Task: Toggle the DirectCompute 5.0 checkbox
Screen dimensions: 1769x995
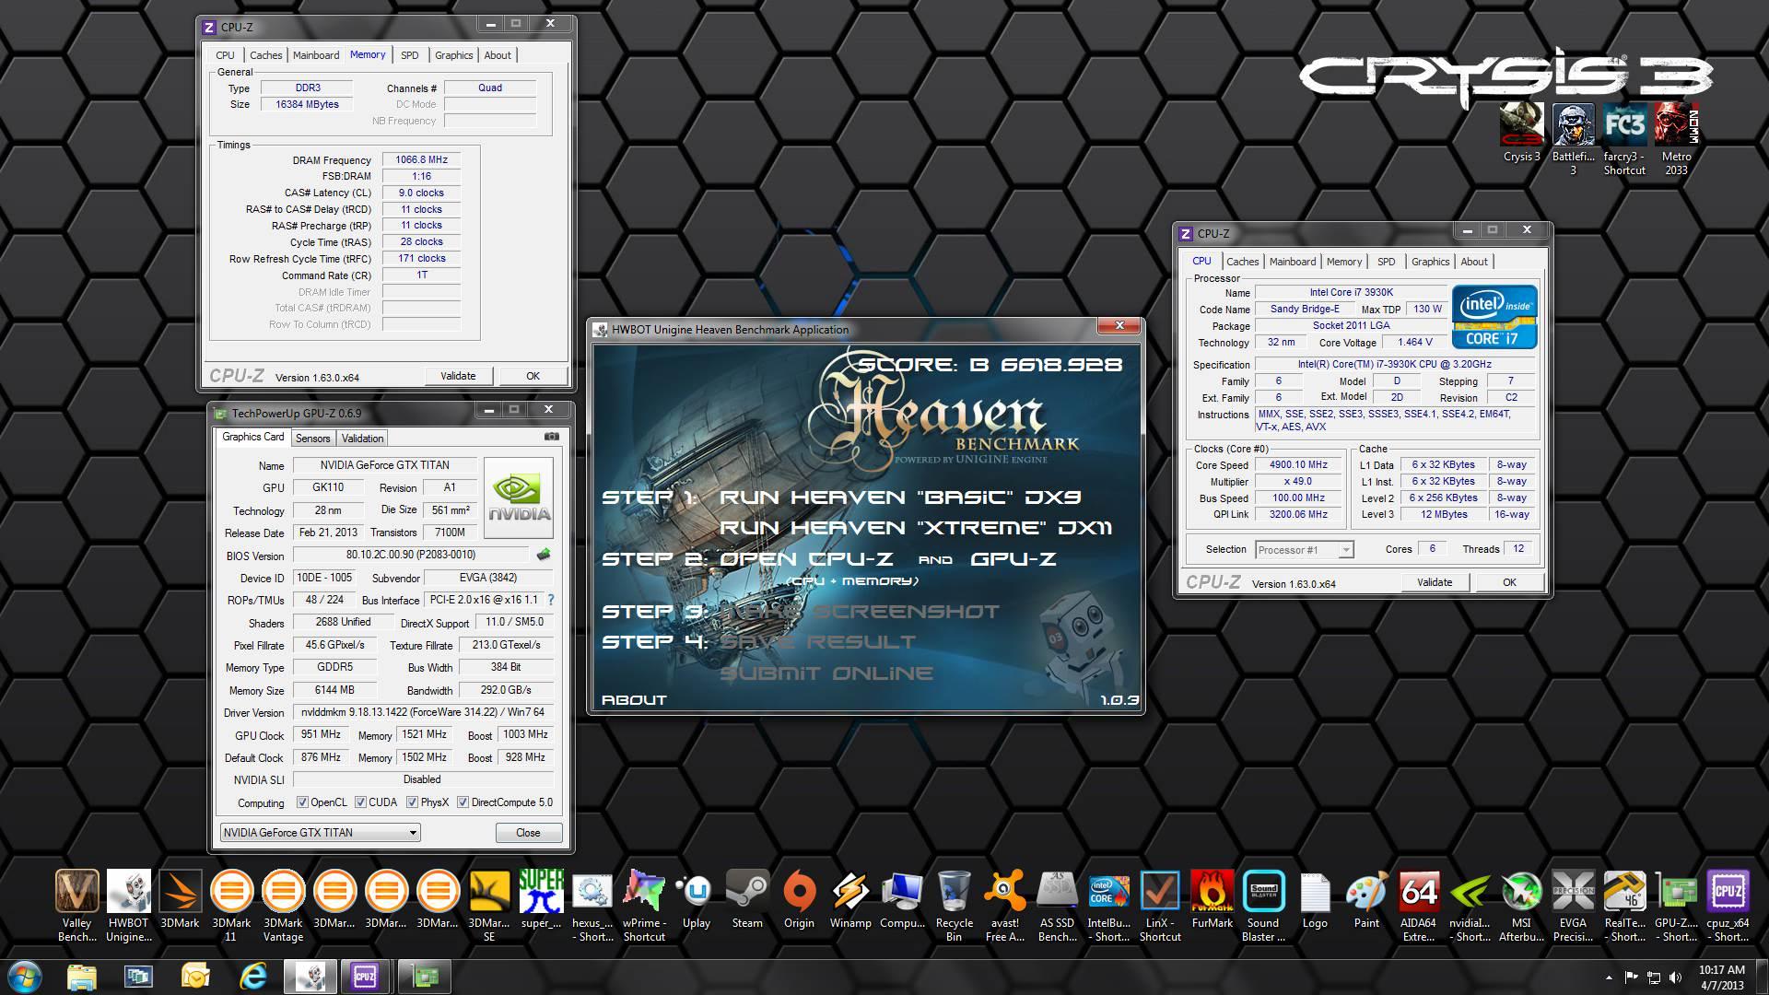Action: pos(463,802)
